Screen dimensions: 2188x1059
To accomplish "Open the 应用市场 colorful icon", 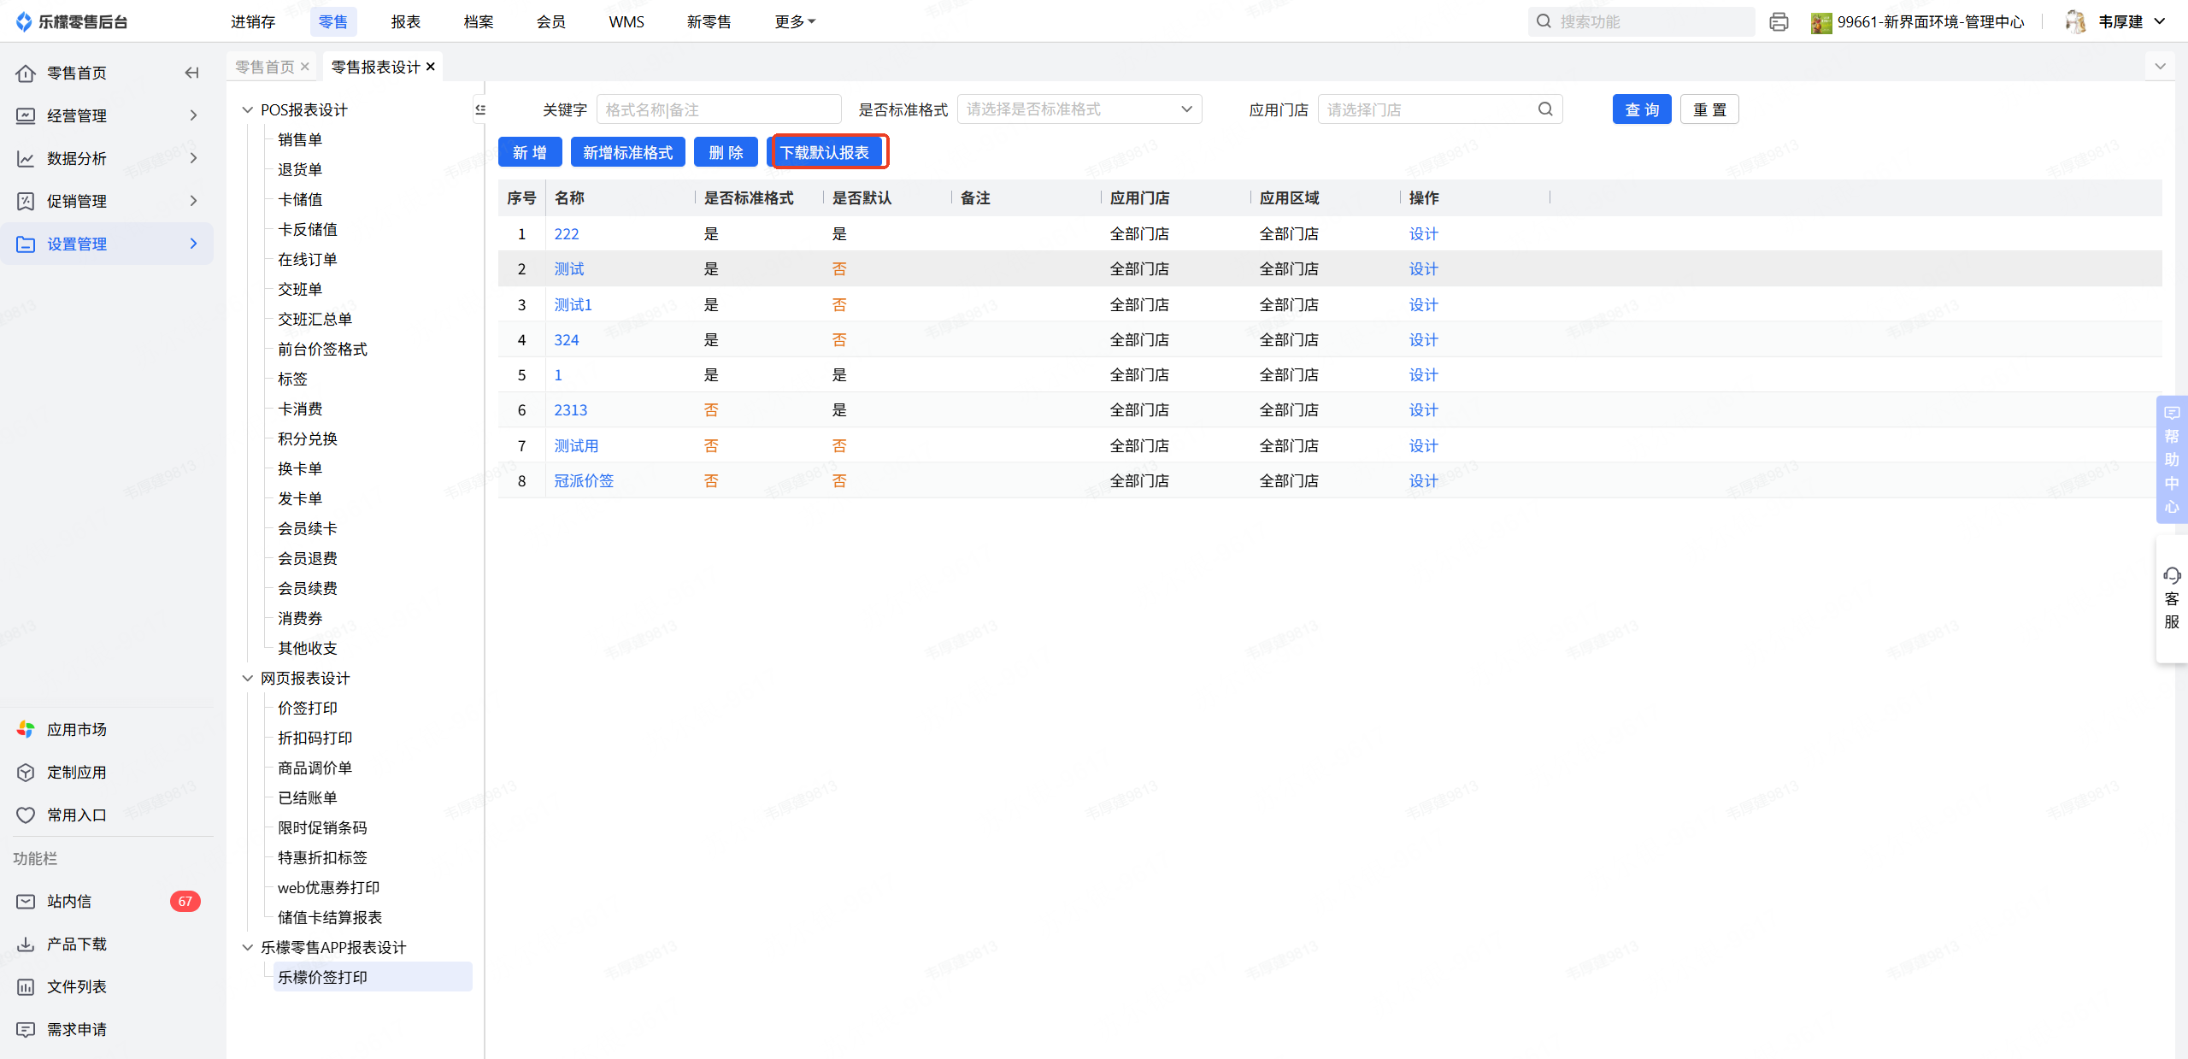I will tap(26, 729).
